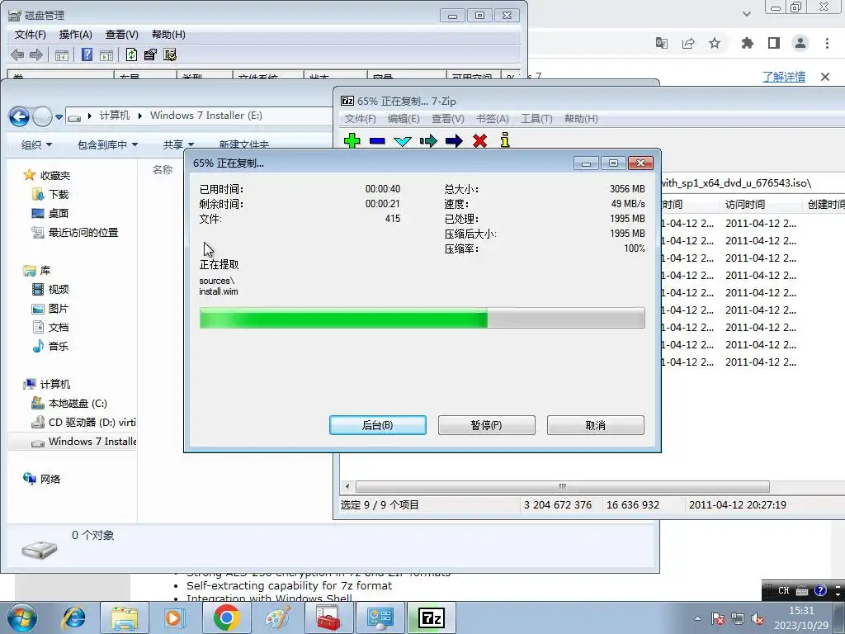Open Paint from the taskbar
845x634 pixels.
(277, 617)
